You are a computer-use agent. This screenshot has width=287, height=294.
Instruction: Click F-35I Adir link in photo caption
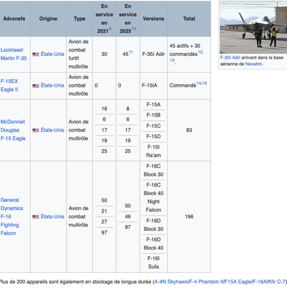230,57
